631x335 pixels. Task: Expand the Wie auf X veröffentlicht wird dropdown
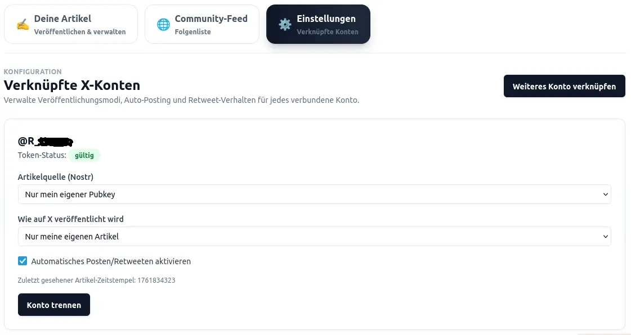click(314, 237)
